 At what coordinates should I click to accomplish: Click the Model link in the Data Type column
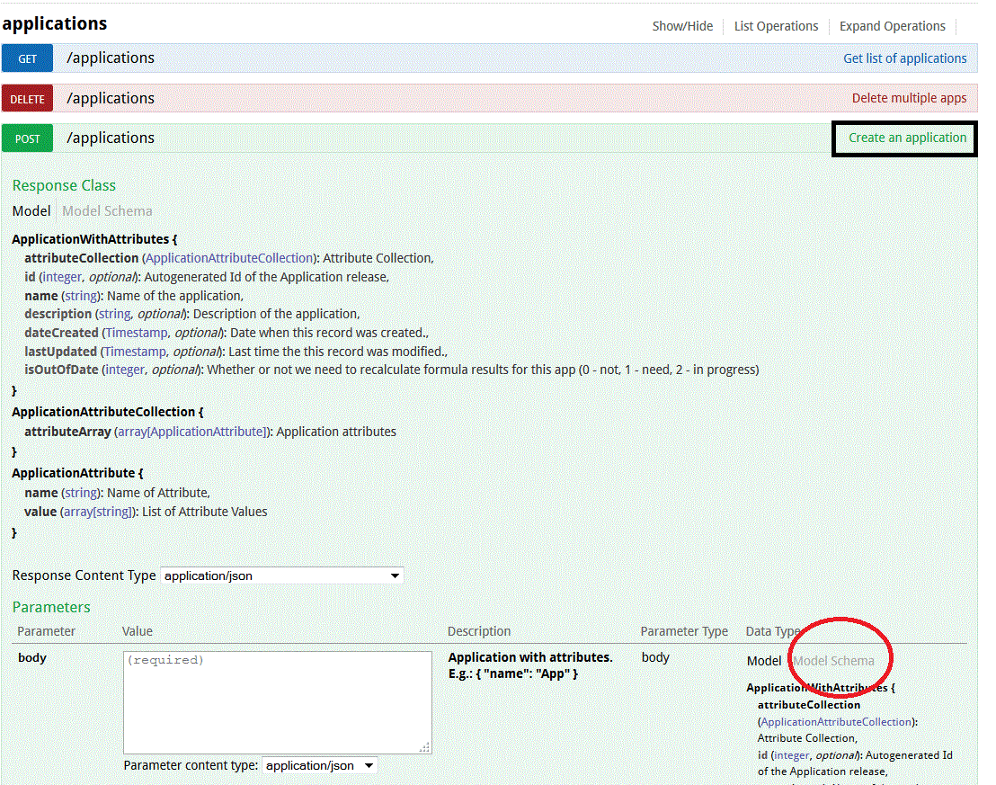point(763,660)
